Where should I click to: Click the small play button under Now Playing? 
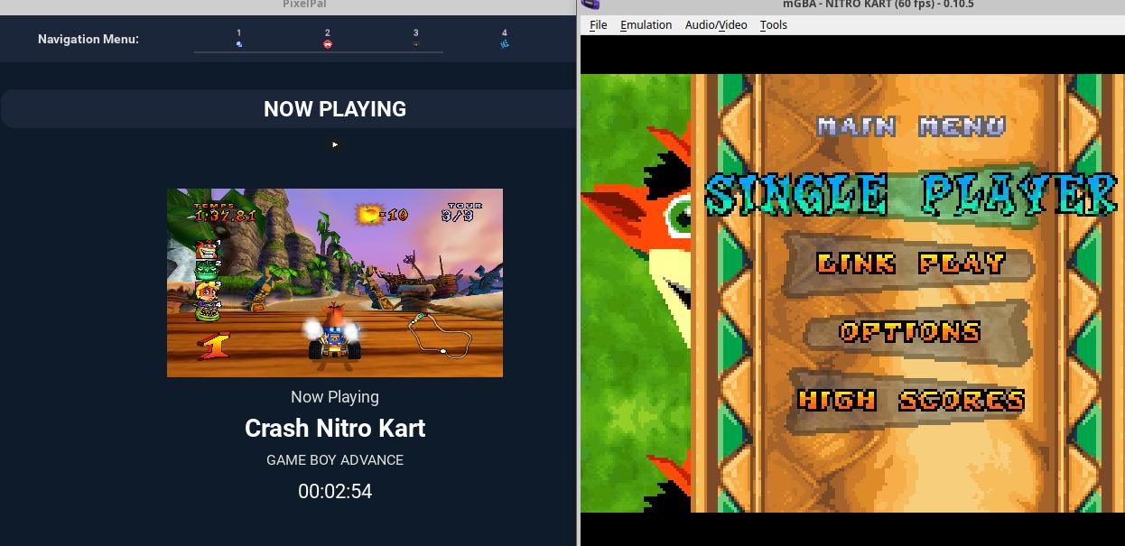pyautogui.click(x=335, y=144)
